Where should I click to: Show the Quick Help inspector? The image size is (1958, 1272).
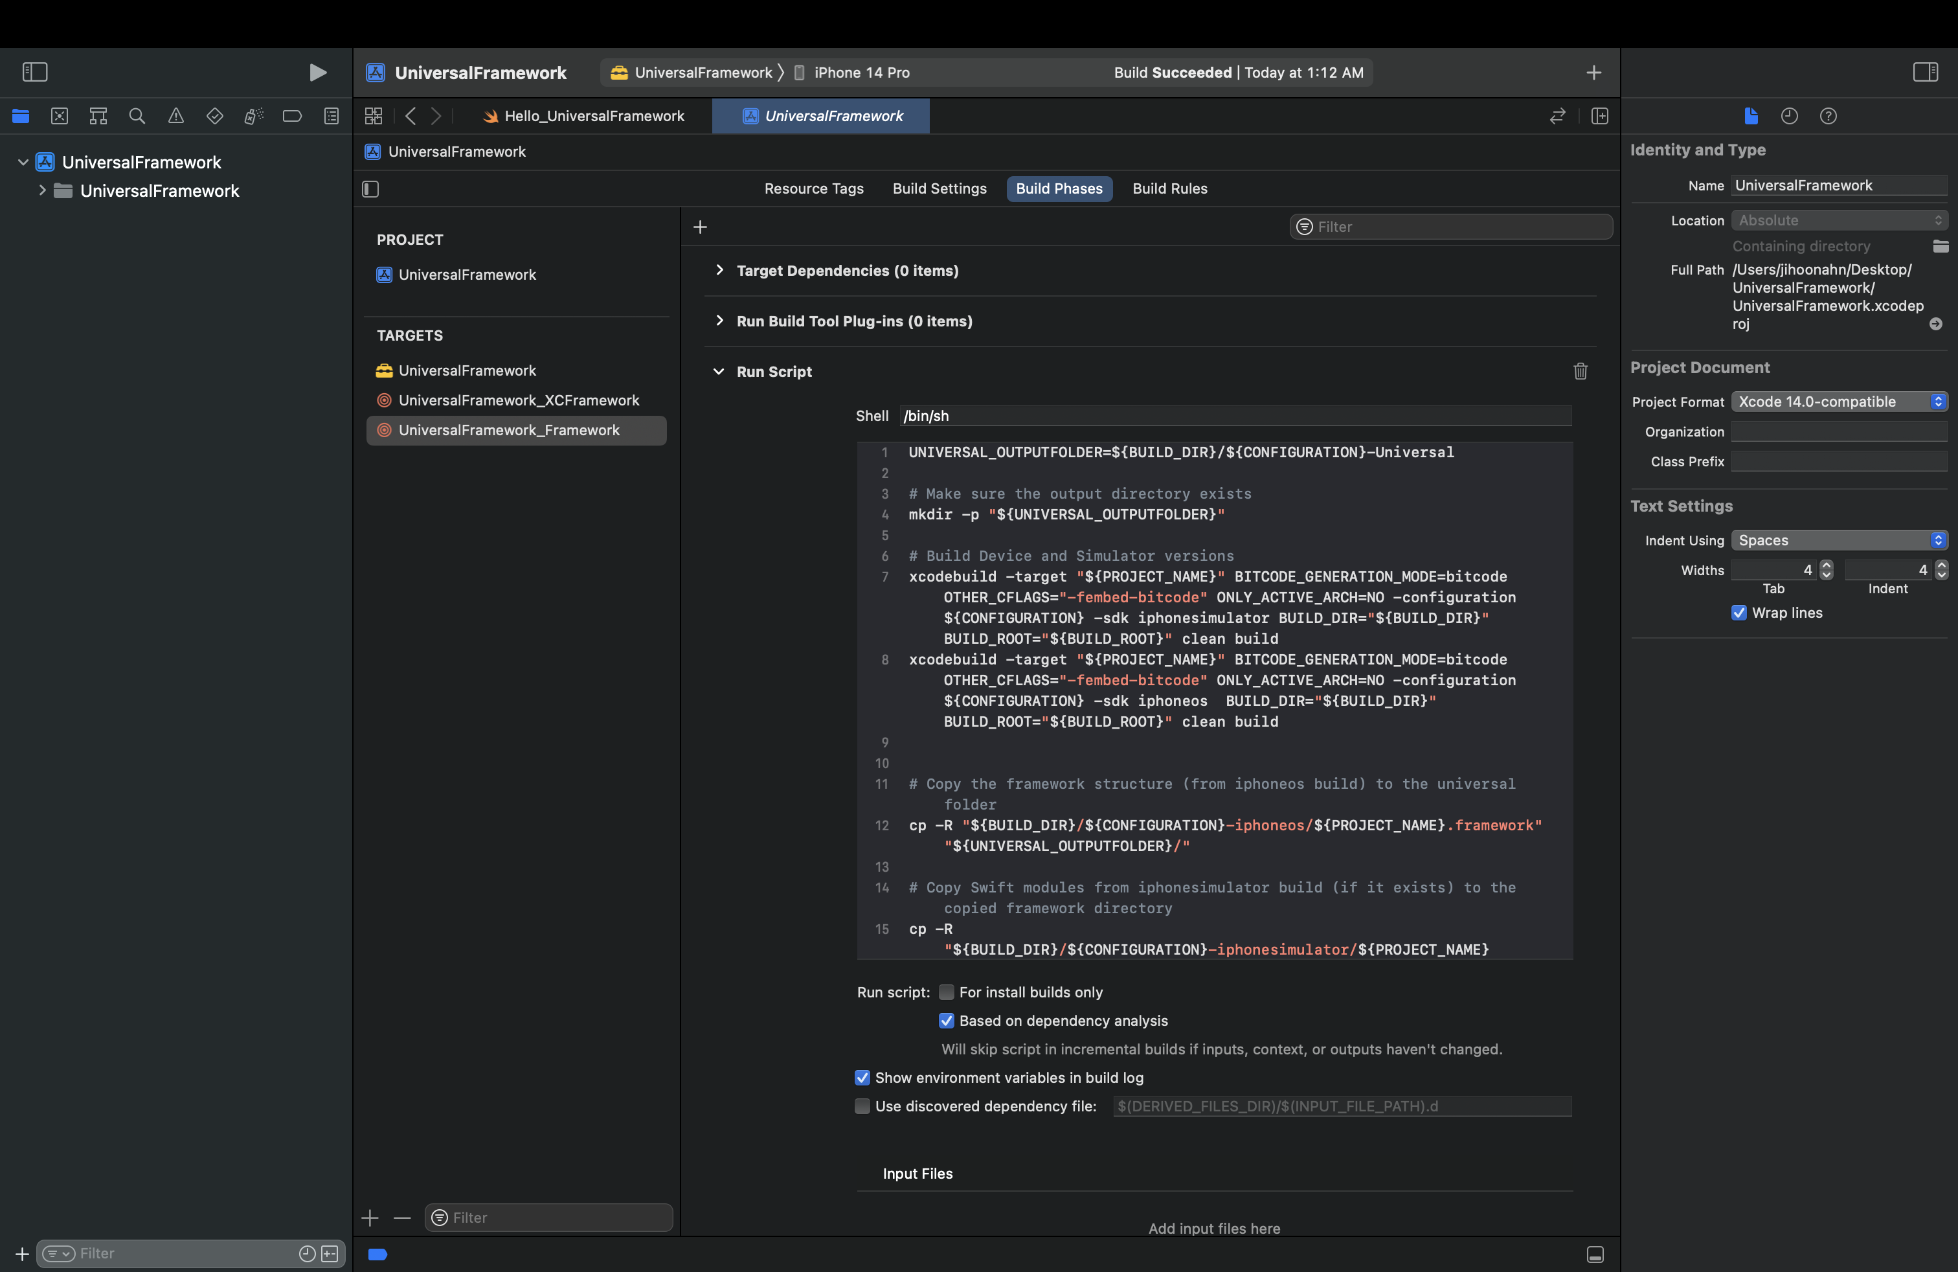tap(1828, 116)
